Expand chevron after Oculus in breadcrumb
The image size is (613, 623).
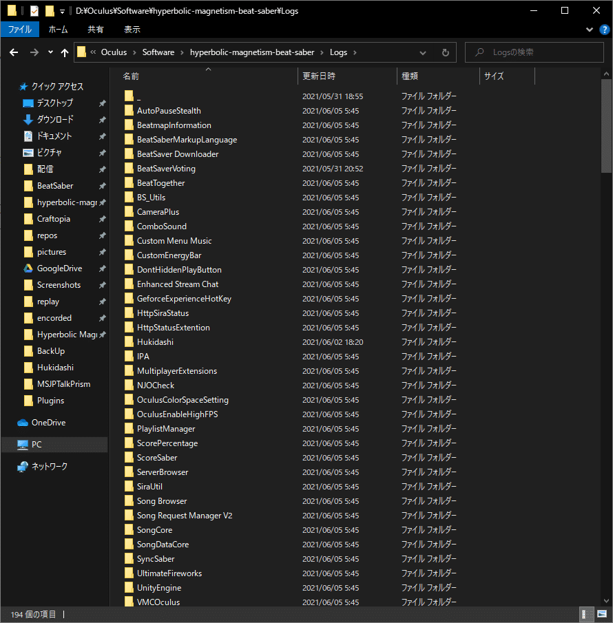coord(134,52)
